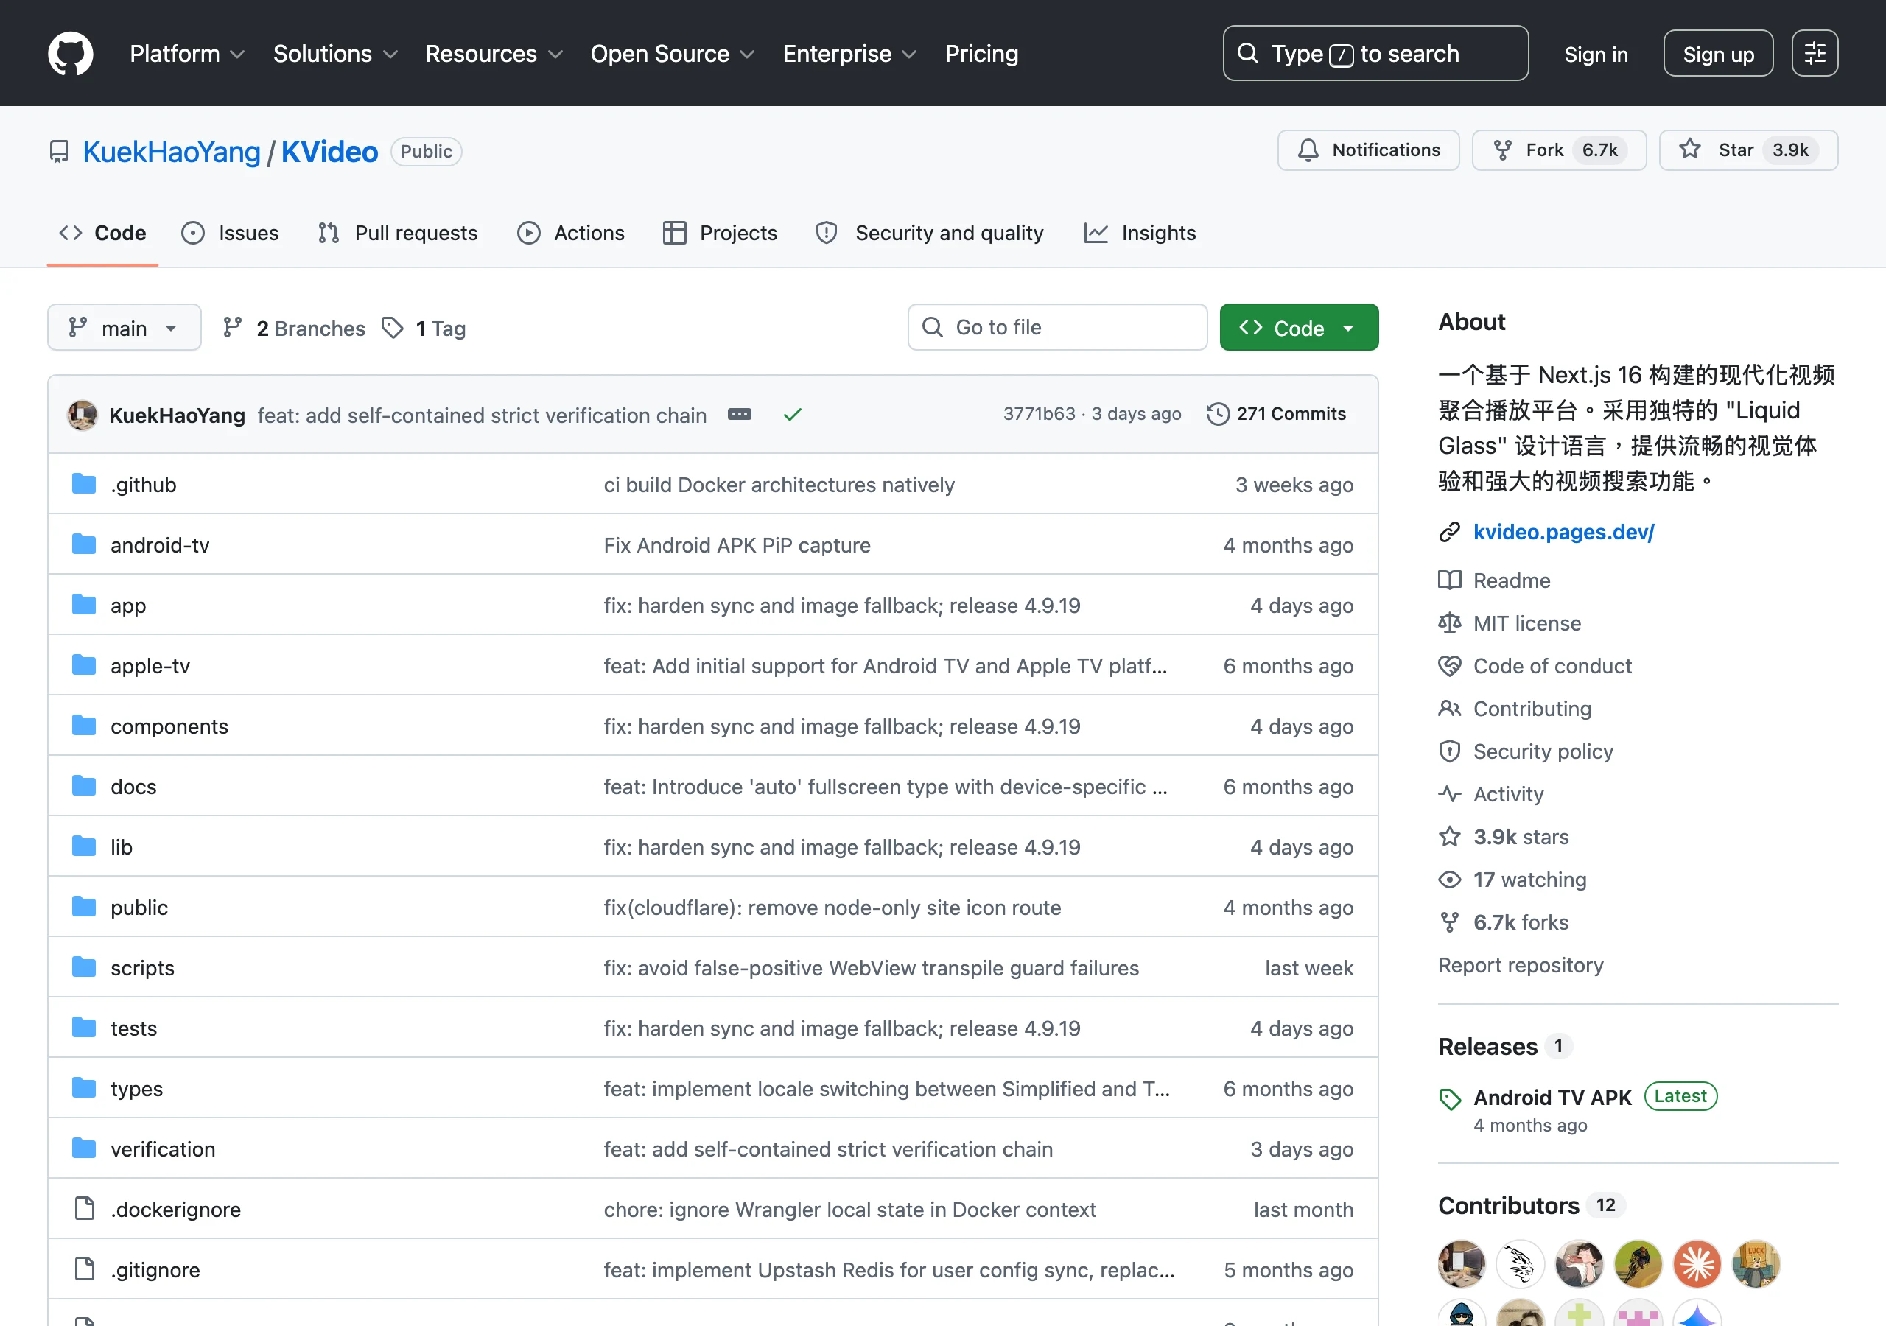View the 1 Tag list
This screenshot has height=1326, width=1886.
pos(424,328)
